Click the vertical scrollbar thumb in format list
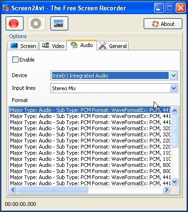188x212 pixels. [175, 131]
